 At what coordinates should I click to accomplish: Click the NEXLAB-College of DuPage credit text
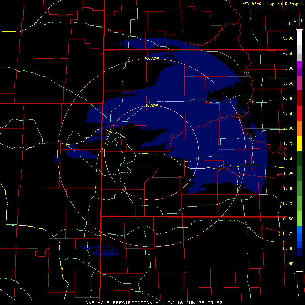[271, 4]
